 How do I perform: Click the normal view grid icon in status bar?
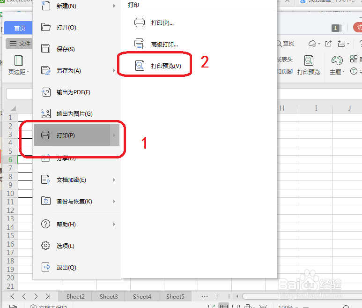223,307
